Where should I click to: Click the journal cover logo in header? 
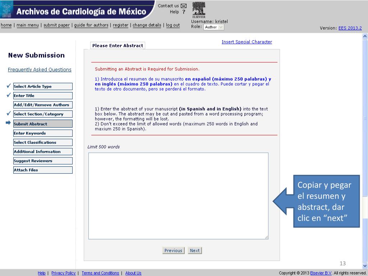6,9
